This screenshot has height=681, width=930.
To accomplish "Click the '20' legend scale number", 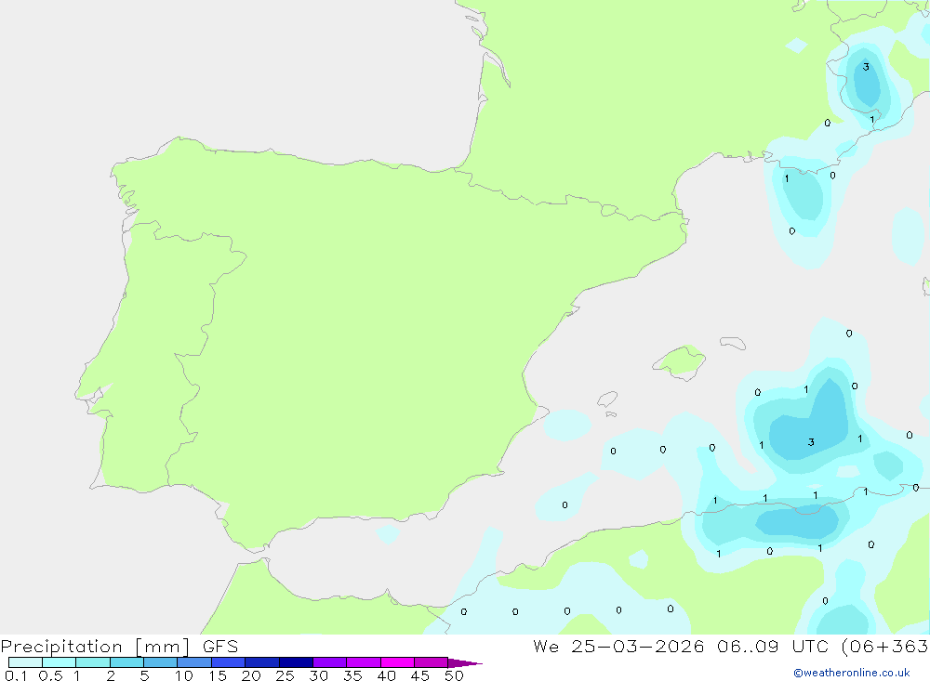I will [x=251, y=675].
